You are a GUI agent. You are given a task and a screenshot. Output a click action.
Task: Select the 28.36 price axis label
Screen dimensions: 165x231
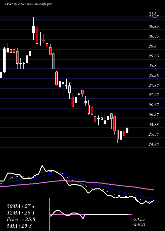click(x=154, y=76)
